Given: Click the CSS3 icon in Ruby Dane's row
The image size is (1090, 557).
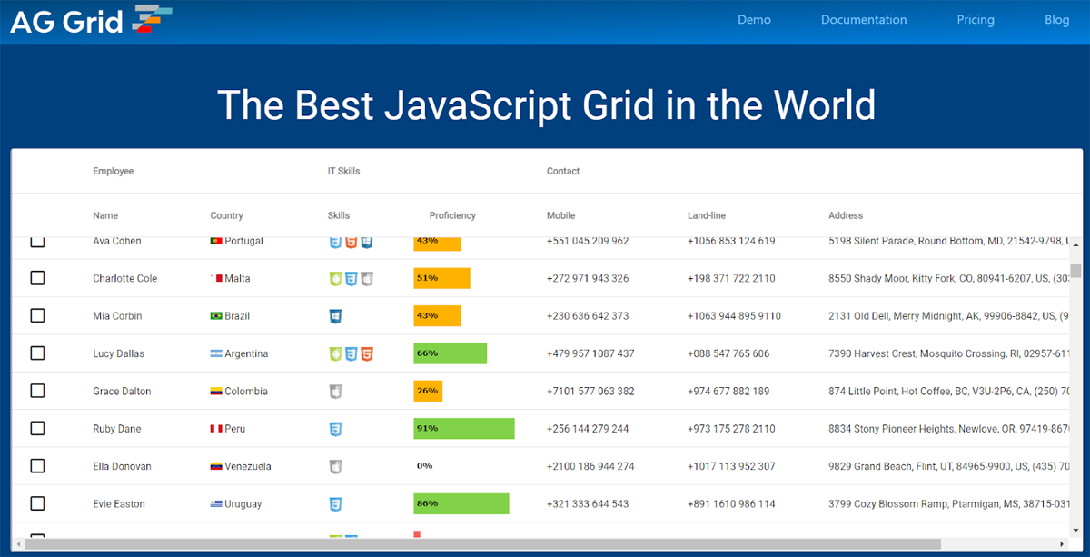Looking at the screenshot, I should point(335,429).
